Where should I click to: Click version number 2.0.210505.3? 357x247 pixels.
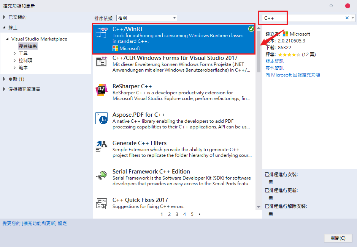tap(292, 41)
